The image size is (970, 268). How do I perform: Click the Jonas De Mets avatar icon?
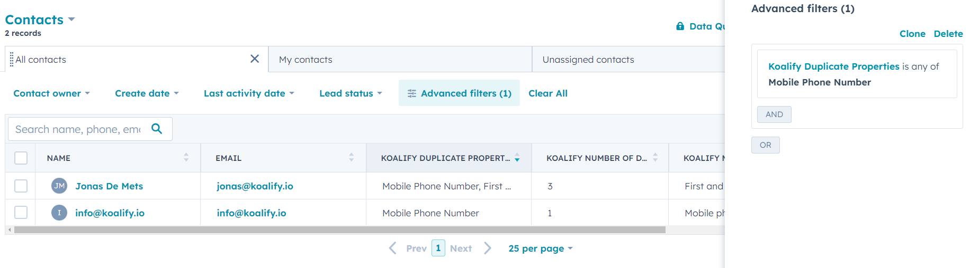[x=59, y=186]
